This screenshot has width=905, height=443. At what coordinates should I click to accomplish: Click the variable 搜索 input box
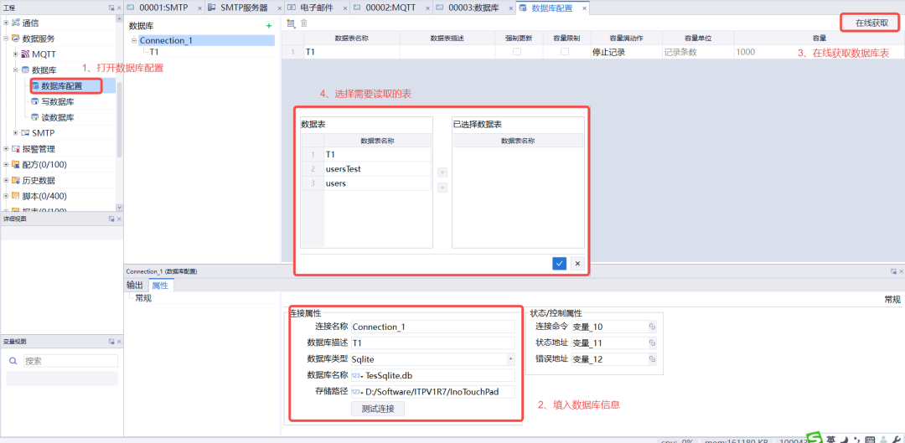(70, 361)
